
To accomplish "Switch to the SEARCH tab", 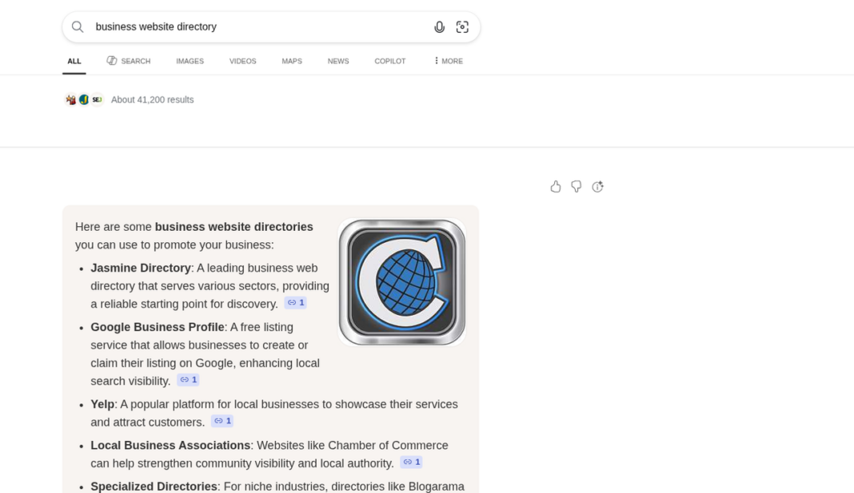I will [x=129, y=61].
